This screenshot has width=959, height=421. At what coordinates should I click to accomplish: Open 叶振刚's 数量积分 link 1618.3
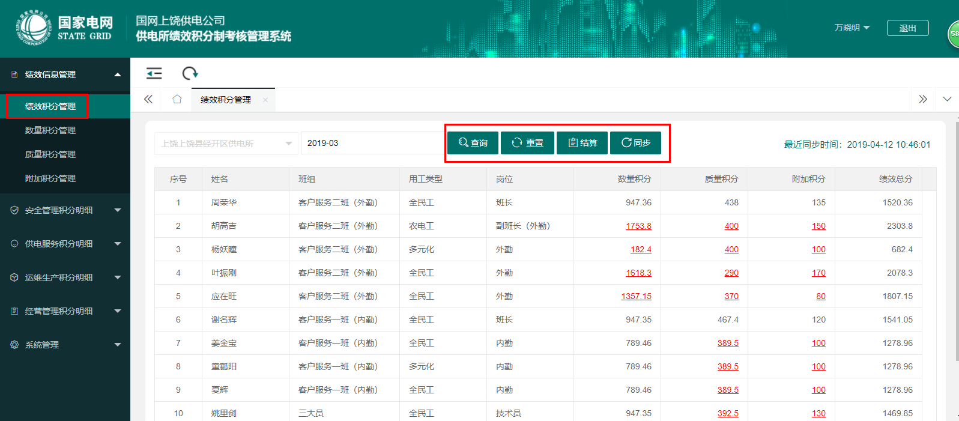[x=638, y=273]
